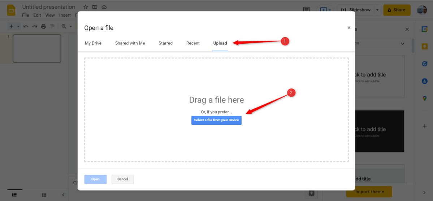Viewport: 433px width, 201px height.
Task: Switch to grid view icon
Action: [x=44, y=195]
